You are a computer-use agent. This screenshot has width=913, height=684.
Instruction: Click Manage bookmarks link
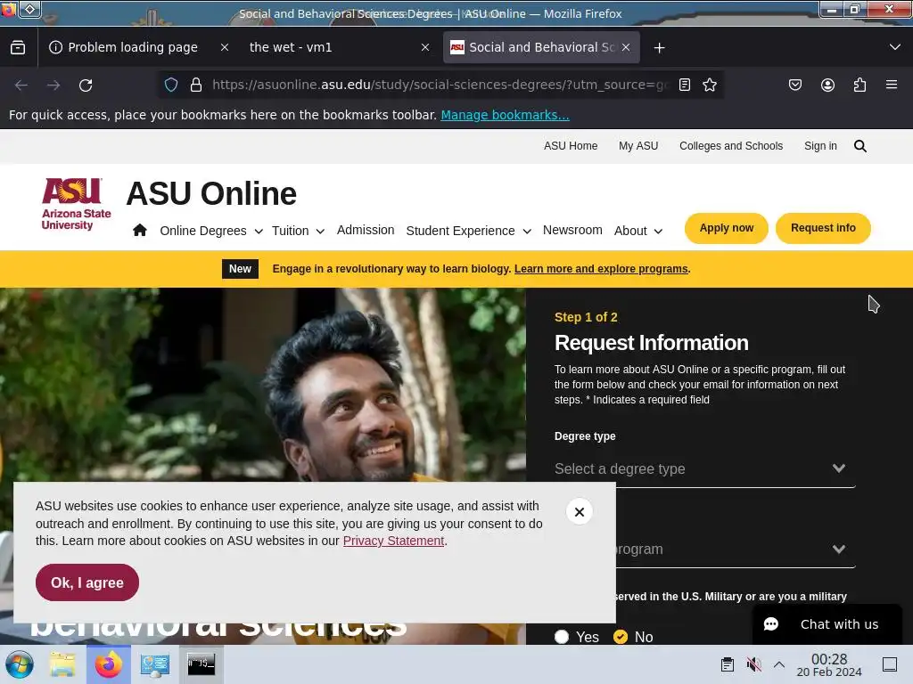(x=505, y=115)
